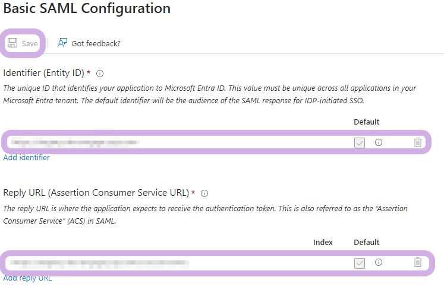This screenshot has height=293, width=444.
Task: Delete the identifier entry with trash icon
Action: (x=418, y=142)
